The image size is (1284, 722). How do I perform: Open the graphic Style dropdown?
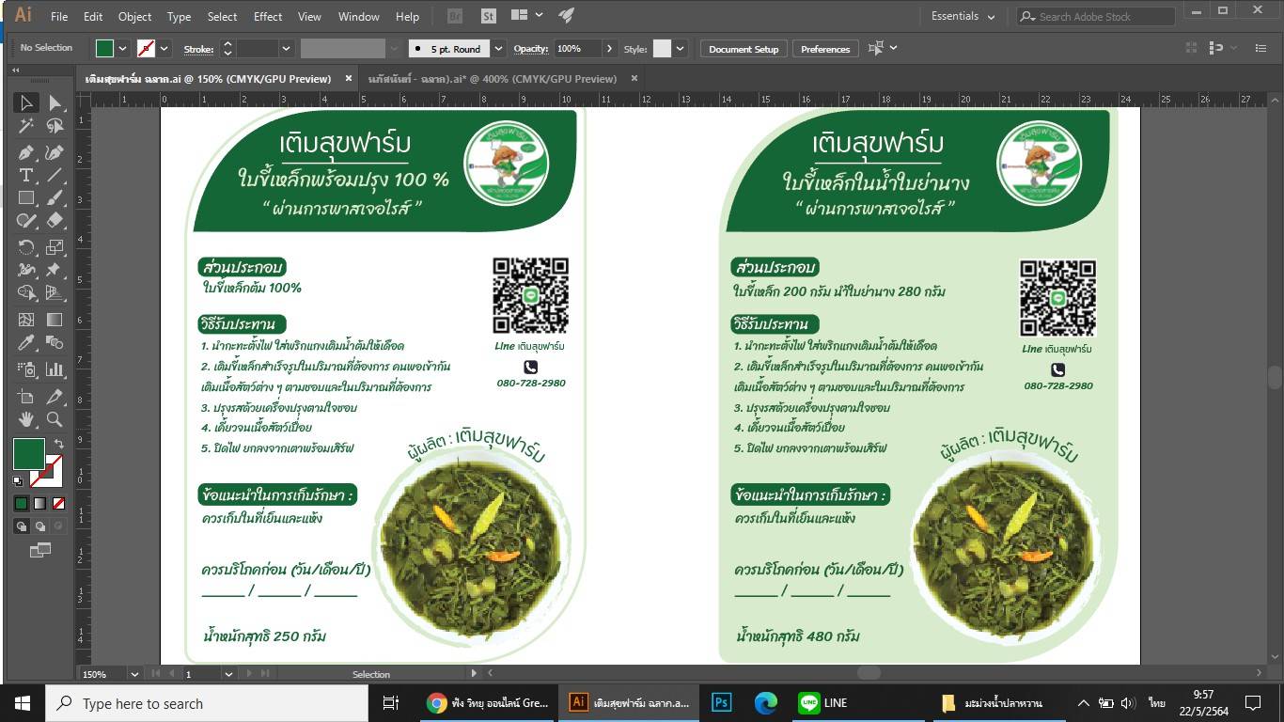click(680, 48)
